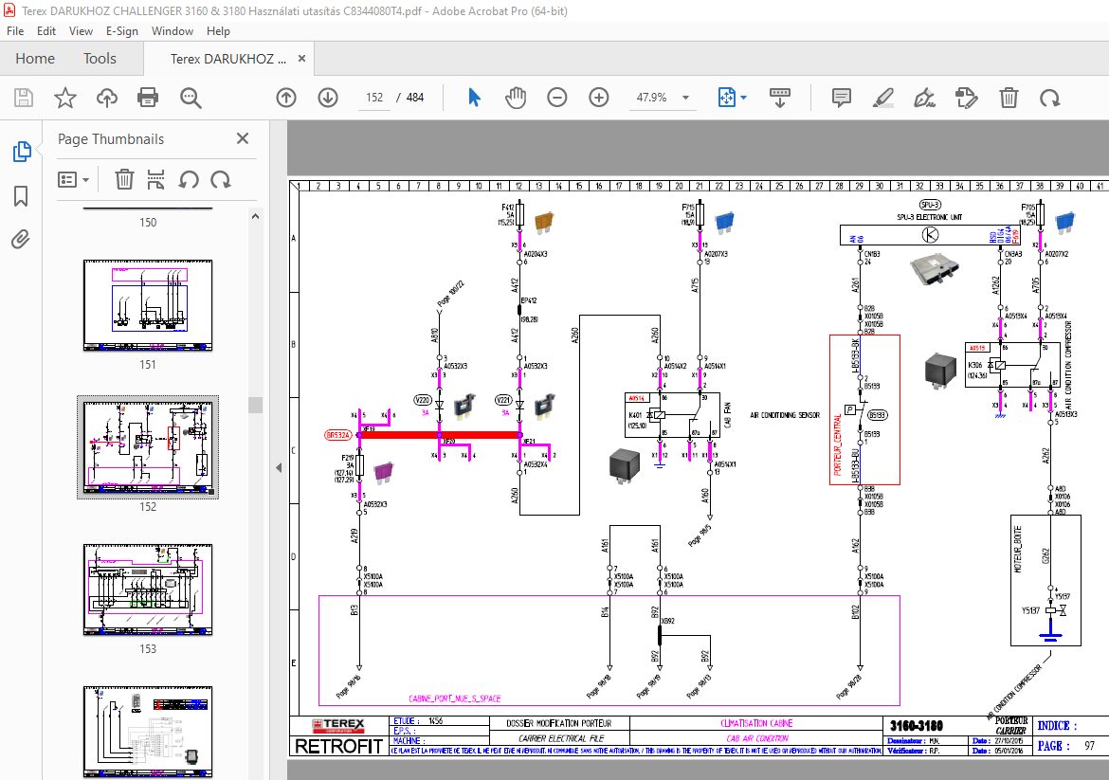Click the Fit page view icon
1109x780 pixels.
(726, 98)
